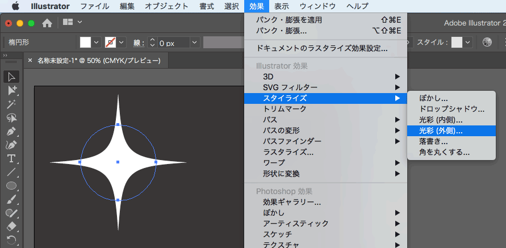The height and width of the screenshot is (248, 506).
Task: Select the Direct Selection tool
Action: [x=11, y=91]
